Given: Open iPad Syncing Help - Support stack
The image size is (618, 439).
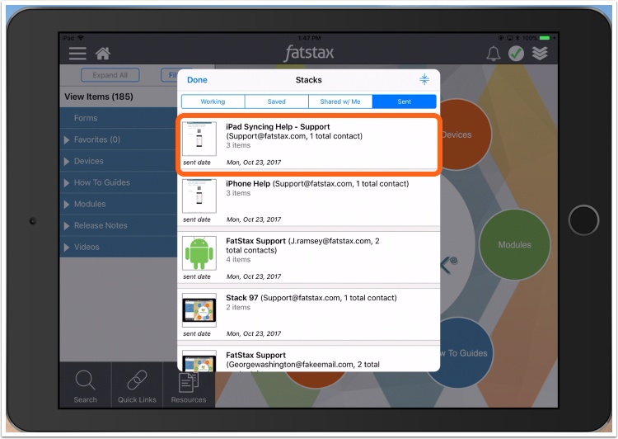Looking at the screenshot, I should pyautogui.click(x=309, y=144).
